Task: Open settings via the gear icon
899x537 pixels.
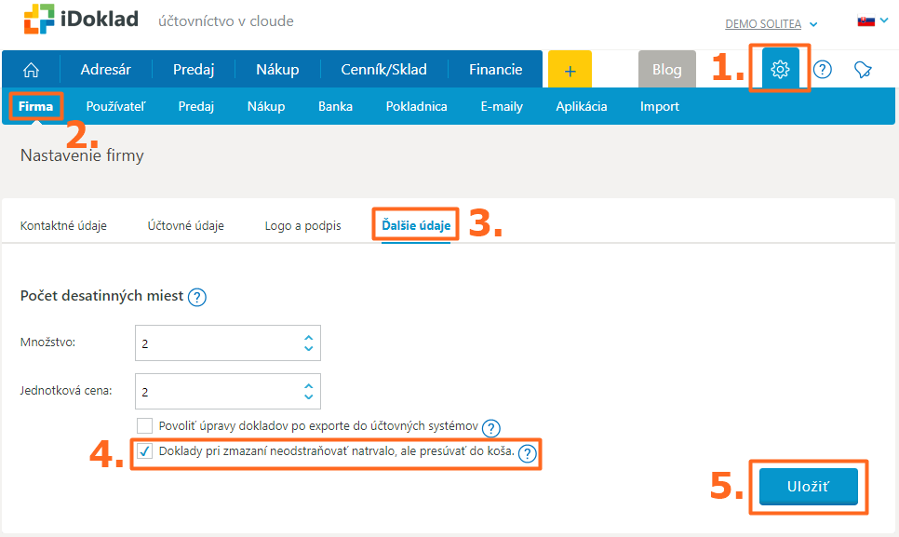Action: (780, 70)
